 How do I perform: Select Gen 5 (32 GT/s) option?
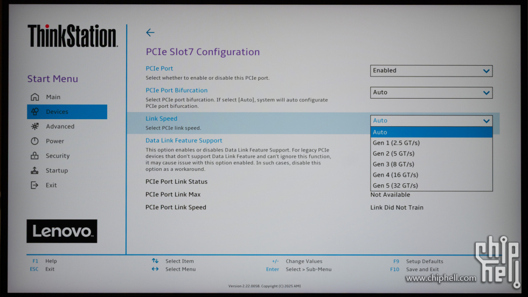pyautogui.click(x=395, y=186)
